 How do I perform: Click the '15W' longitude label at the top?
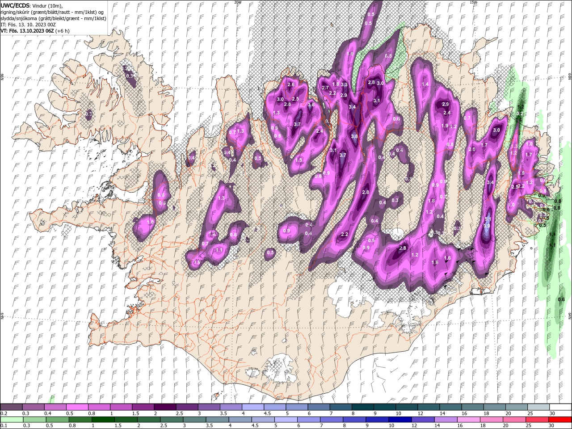[x=473, y=2]
